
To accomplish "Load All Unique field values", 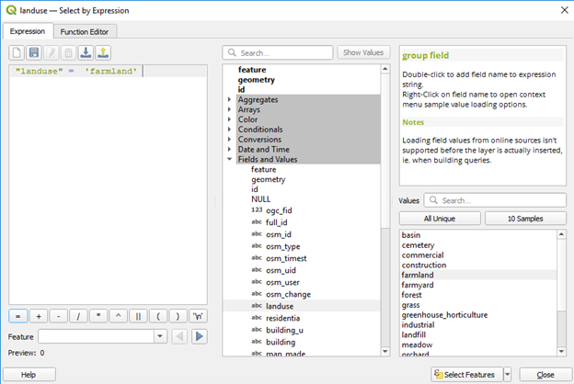I will click(x=441, y=219).
